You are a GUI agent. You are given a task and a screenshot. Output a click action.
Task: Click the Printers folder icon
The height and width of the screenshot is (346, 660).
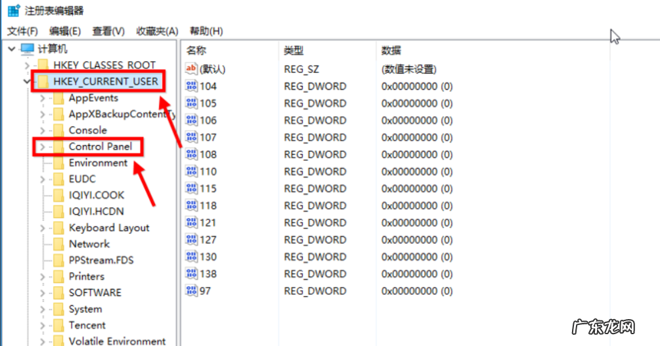coord(59,276)
